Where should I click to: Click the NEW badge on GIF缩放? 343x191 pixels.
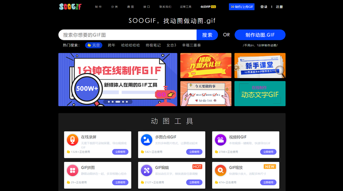(270, 167)
